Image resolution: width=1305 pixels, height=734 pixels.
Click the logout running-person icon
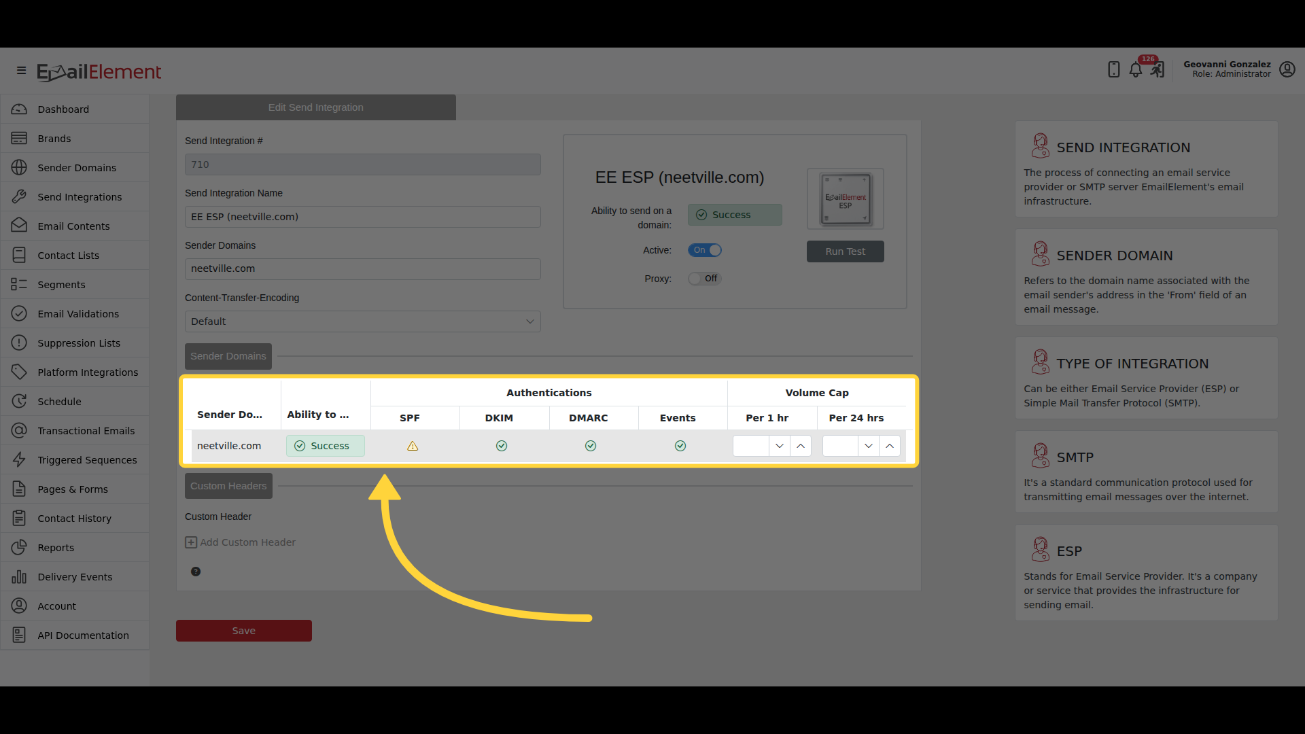[x=1157, y=70]
